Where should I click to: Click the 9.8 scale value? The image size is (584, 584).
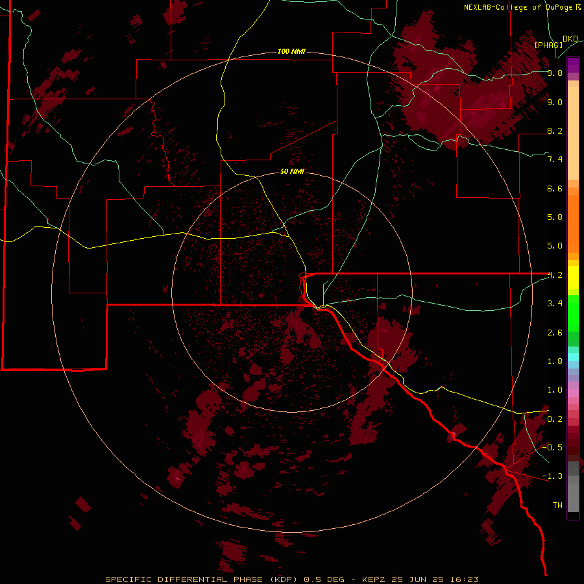pos(555,73)
